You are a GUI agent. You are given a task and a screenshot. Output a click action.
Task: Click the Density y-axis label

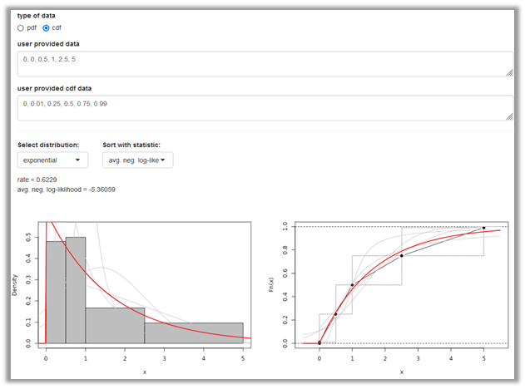pyautogui.click(x=15, y=285)
